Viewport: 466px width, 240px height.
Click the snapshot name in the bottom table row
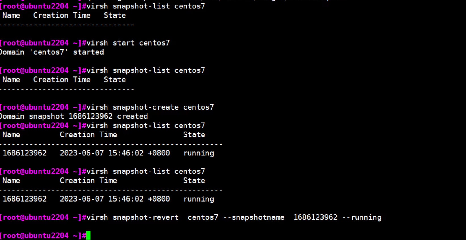pyautogui.click(x=25, y=199)
